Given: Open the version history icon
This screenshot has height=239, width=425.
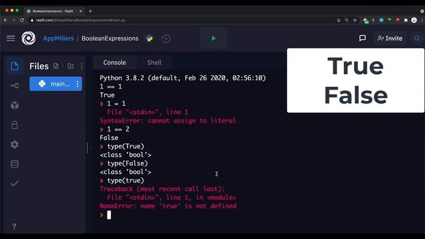Looking at the screenshot, I should point(166,39).
